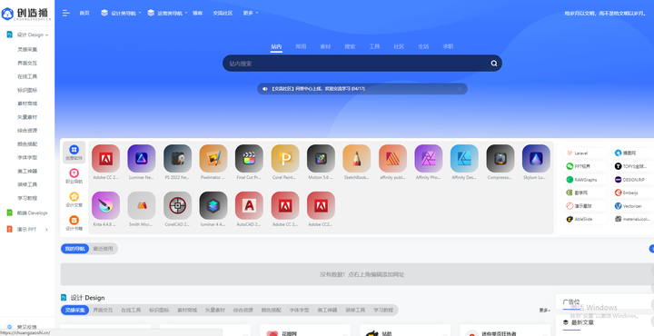Switch to the 界面交互 category tab
Viewport: 654px width, 336px height.
(x=103, y=311)
